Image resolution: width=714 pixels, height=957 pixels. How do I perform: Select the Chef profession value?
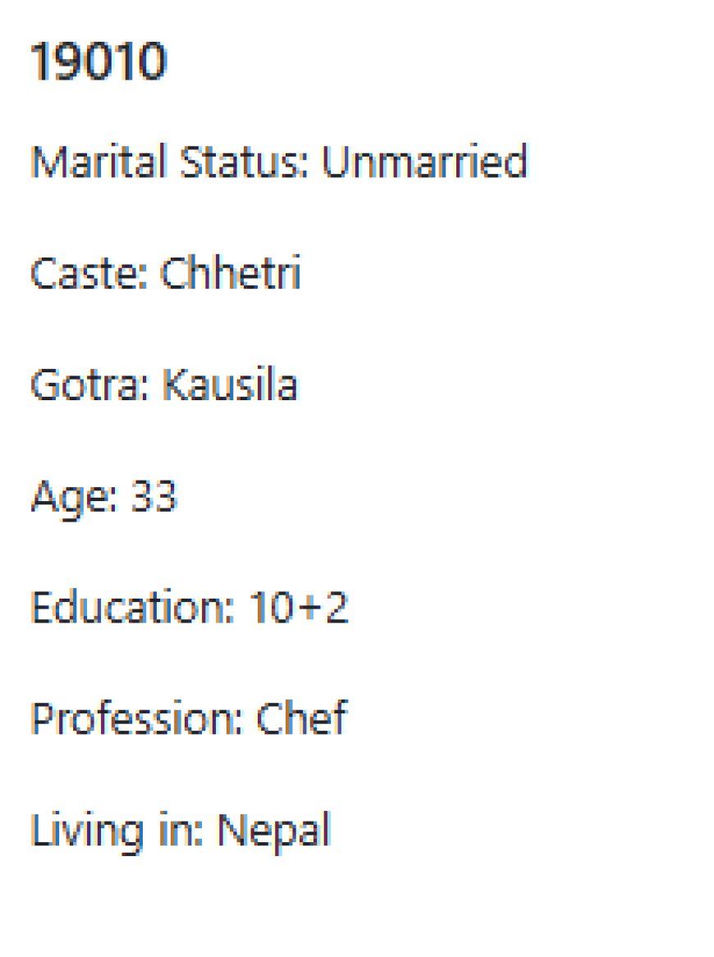[301, 718]
